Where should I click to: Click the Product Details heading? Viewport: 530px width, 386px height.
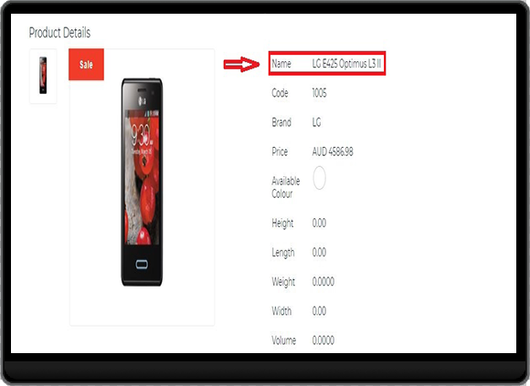(x=59, y=33)
